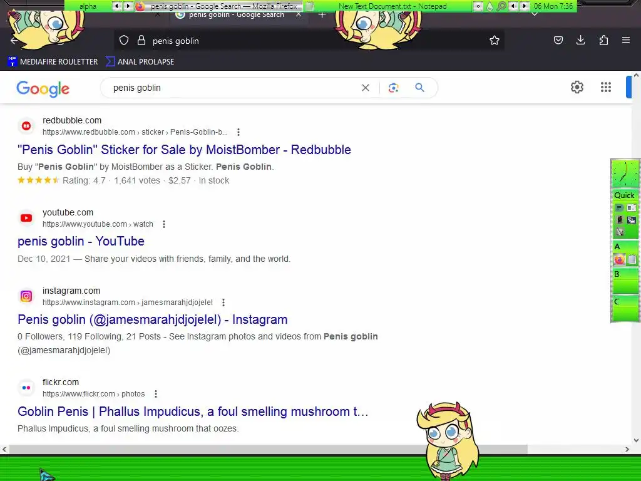Viewport: 641px width, 481px height.
Task: Select the Google Search browser tab
Action: [237, 15]
